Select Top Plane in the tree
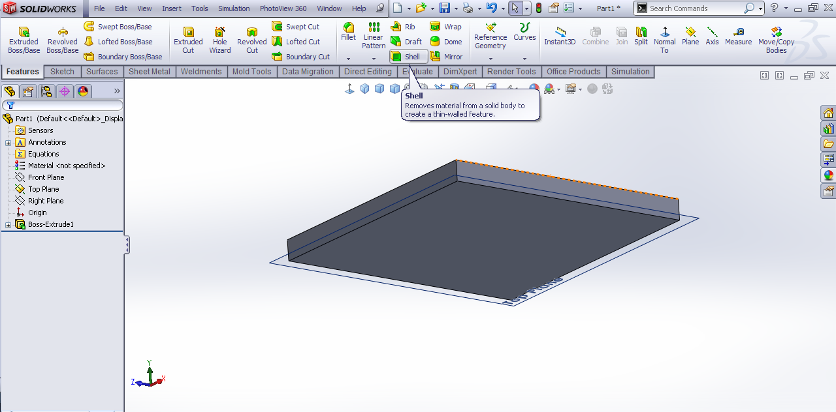 click(x=43, y=189)
